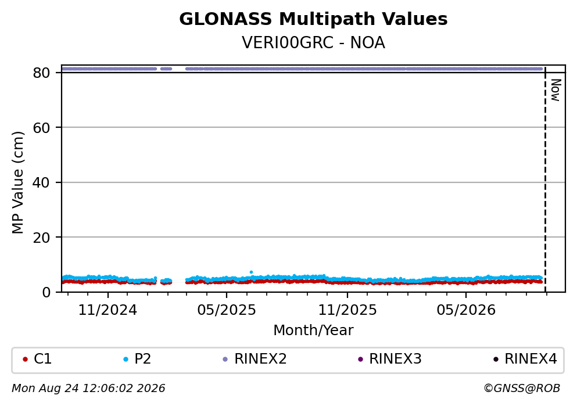Click the GLONASS Multipath Values title
Screen dimensions: 577x406
[x=313, y=19]
